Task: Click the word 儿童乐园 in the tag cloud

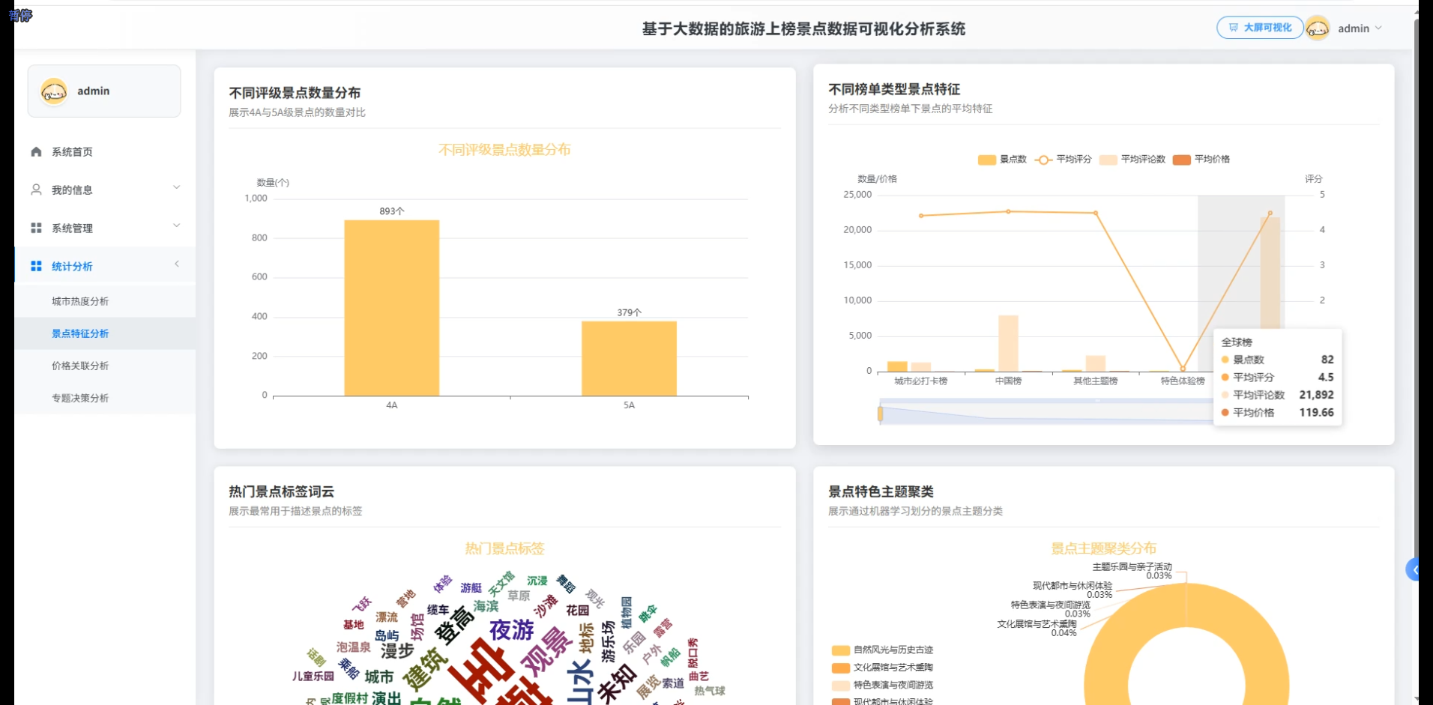Action: click(x=313, y=677)
